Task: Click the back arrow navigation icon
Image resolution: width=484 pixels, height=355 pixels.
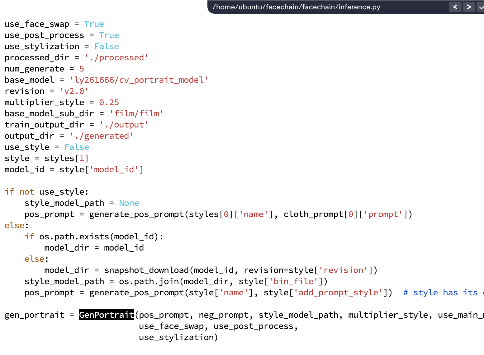Action: click(455, 7)
